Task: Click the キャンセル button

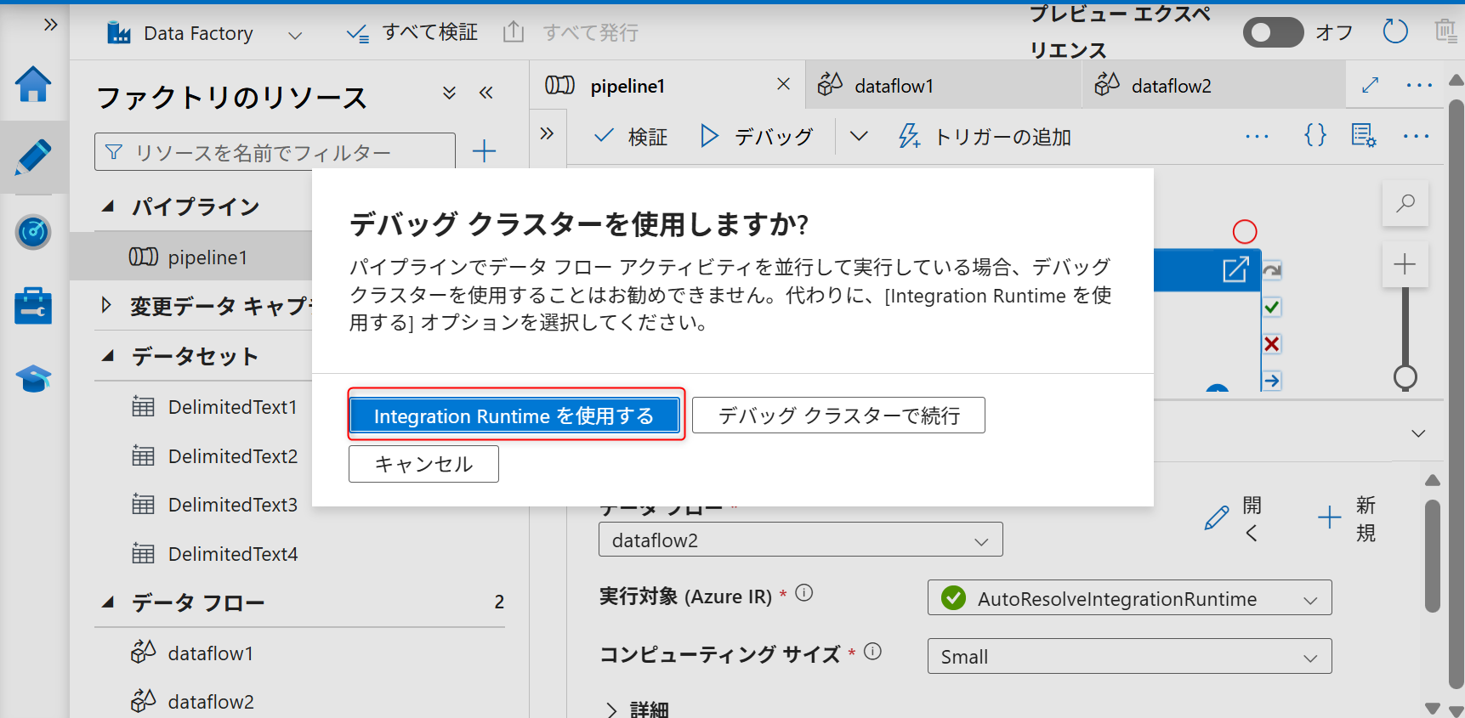Action: (x=423, y=464)
